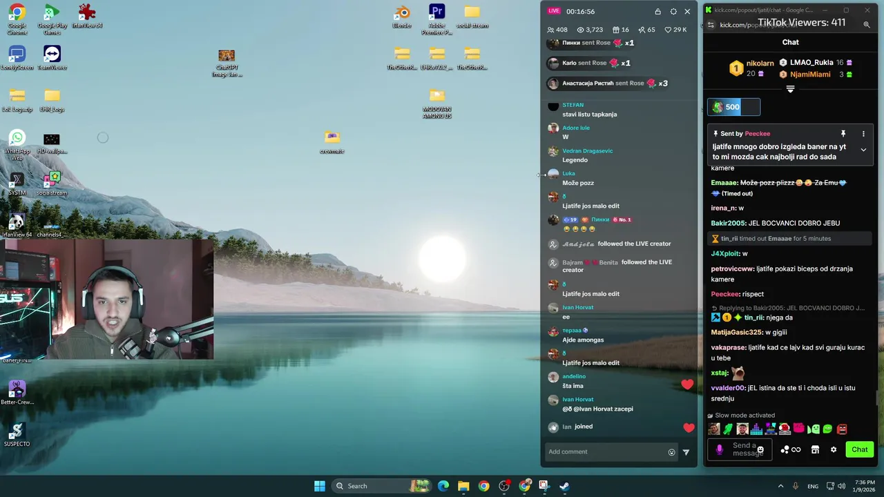Select the TeamViewer desktop icon
This screenshot has height=497, width=884.
(x=52, y=57)
